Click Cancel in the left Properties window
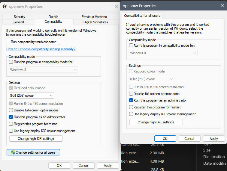Image resolution: width=227 pixels, height=171 pixels. (x=83, y=166)
